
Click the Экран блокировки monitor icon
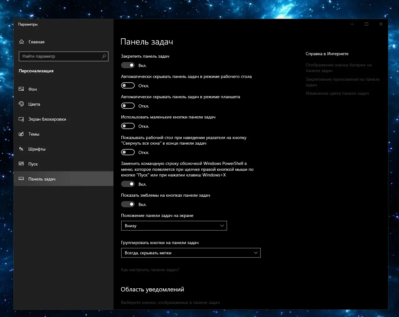pyautogui.click(x=21, y=119)
